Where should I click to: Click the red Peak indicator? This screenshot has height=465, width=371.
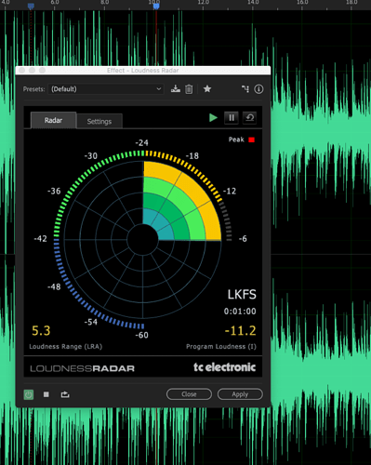pyautogui.click(x=251, y=139)
